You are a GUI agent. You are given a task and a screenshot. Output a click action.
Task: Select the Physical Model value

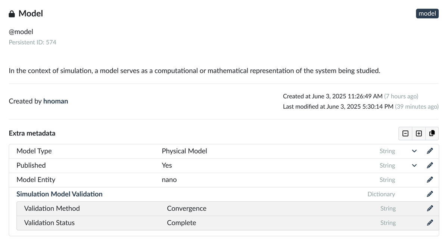[x=184, y=151]
